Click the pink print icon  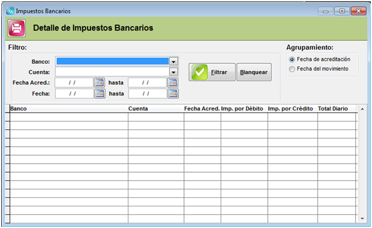coord(17,28)
